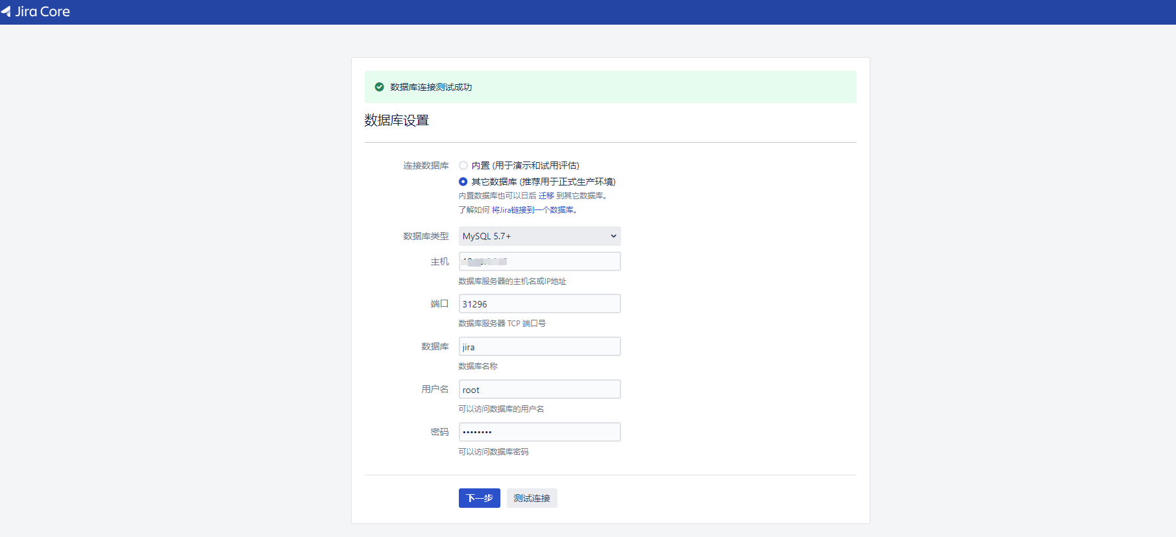
Task: Click the 数据库连接测试成功 message text
Action: click(431, 87)
